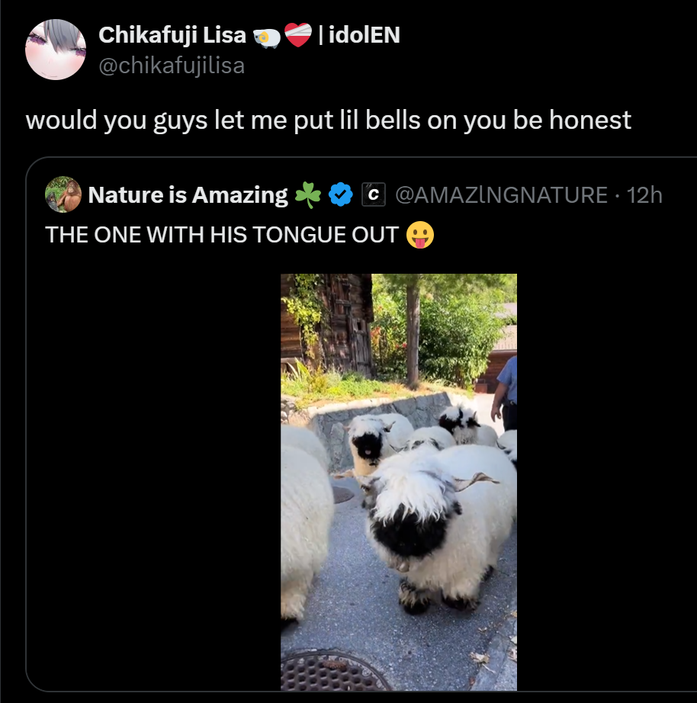Select the tweet text about lil bells
Viewport: 697px width, 703px height.
[x=329, y=120]
